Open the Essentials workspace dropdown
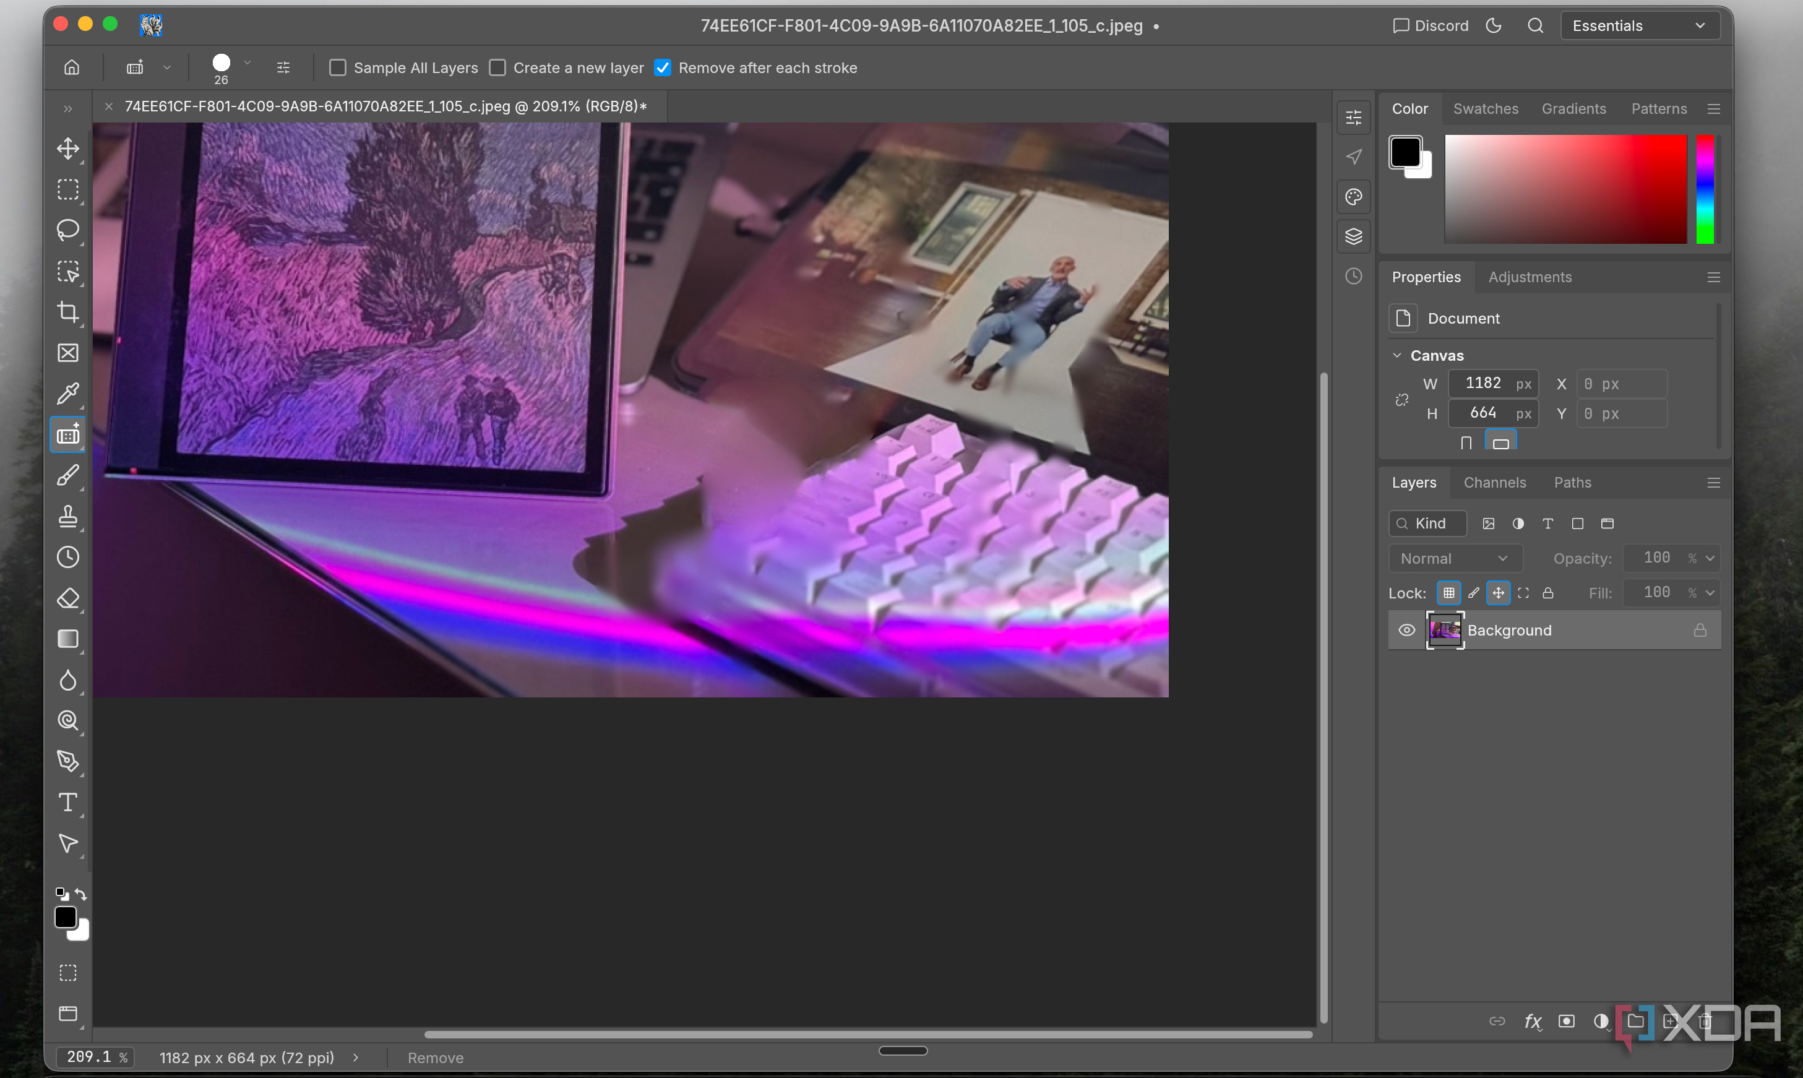The width and height of the screenshot is (1803, 1078). click(1640, 26)
